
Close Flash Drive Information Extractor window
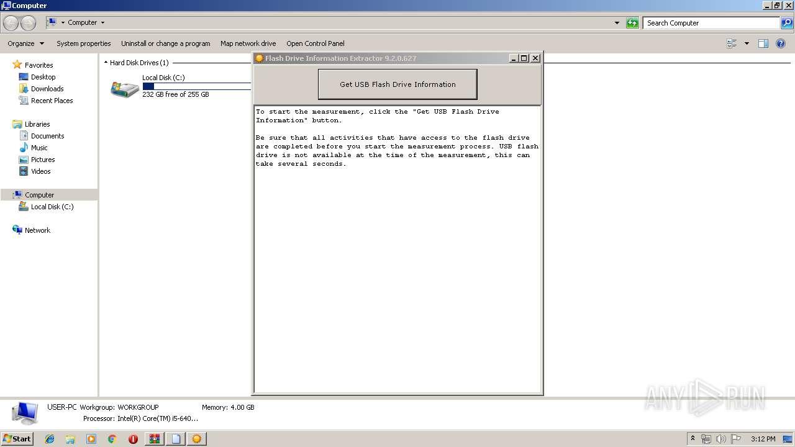coord(535,58)
